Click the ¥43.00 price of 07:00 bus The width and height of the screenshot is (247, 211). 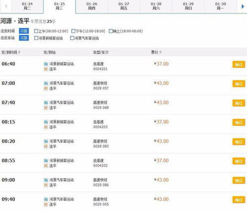coord(161,83)
